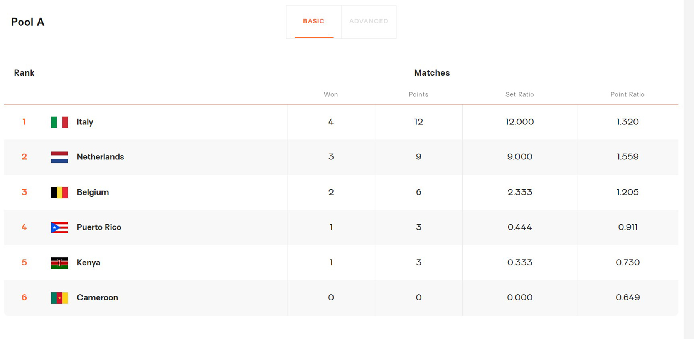Click the Italy flag icon
The width and height of the screenshot is (694, 339).
(x=59, y=122)
